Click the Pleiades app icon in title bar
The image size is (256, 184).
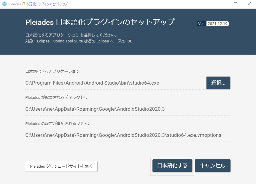4,4
